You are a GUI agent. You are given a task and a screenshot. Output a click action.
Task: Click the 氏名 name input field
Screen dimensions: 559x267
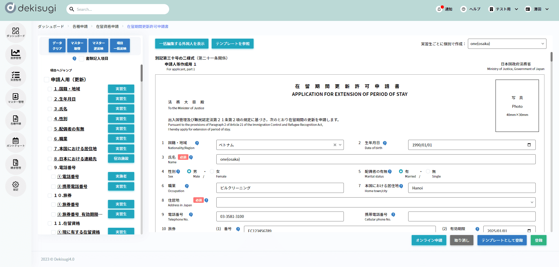(x=376, y=159)
